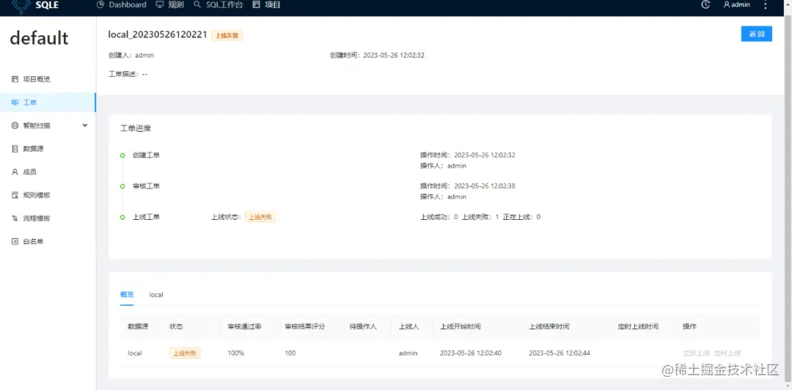Click the local data source cell

(135, 353)
